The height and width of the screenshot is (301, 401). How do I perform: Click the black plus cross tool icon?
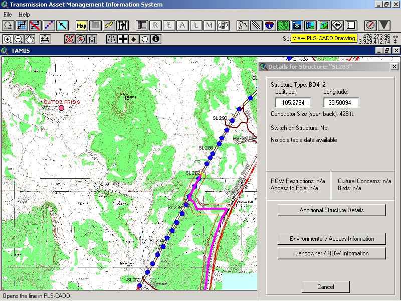(x=122, y=39)
